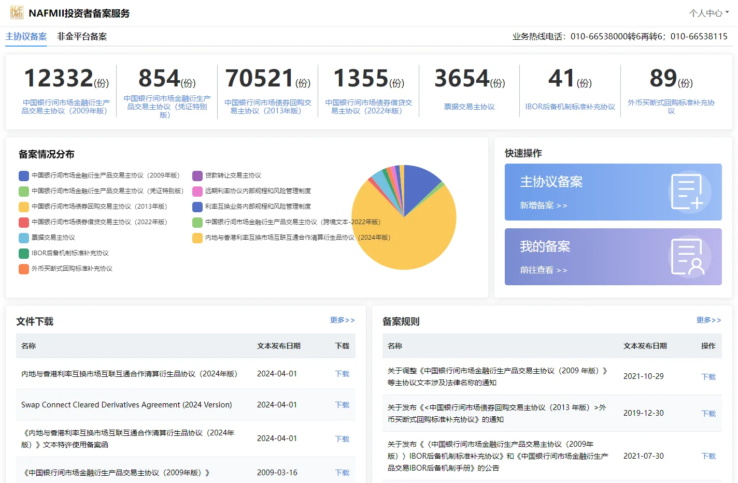Viewport: 738px width, 483px height.
Task: Click the 业务热线电话 hotline text
Action: [620, 36]
